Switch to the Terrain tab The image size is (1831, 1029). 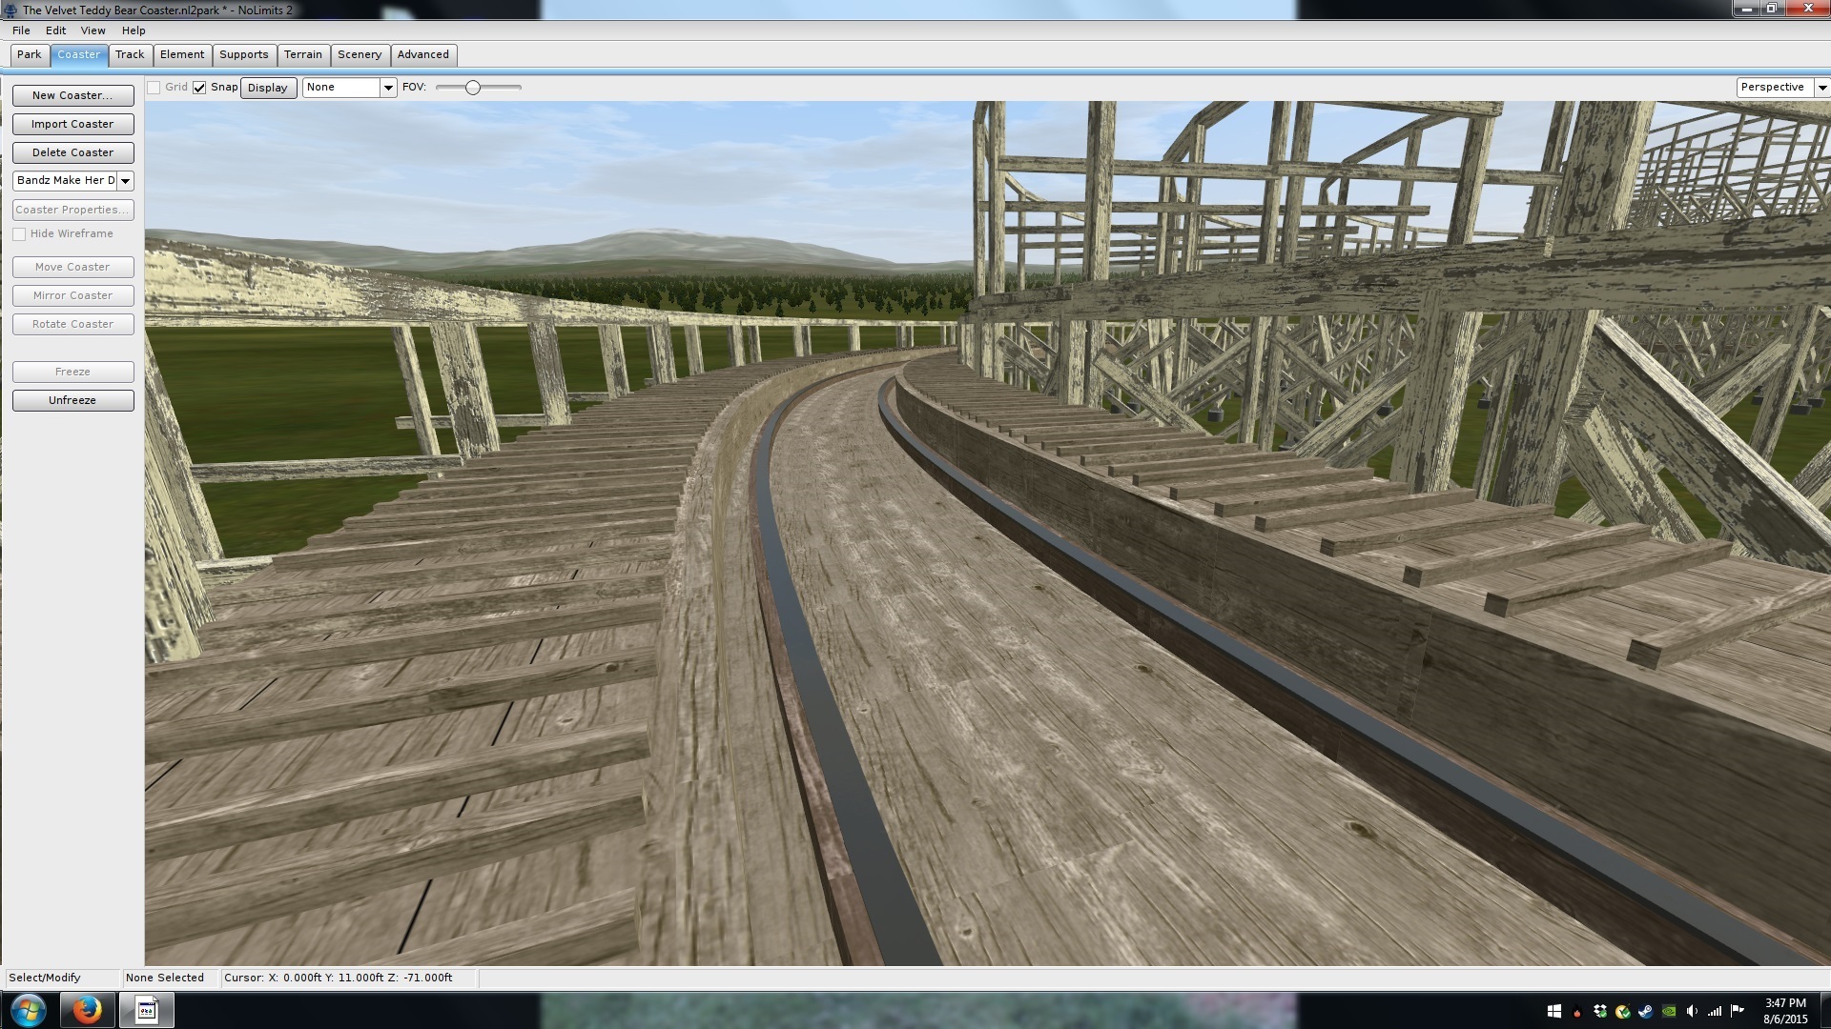302,55
